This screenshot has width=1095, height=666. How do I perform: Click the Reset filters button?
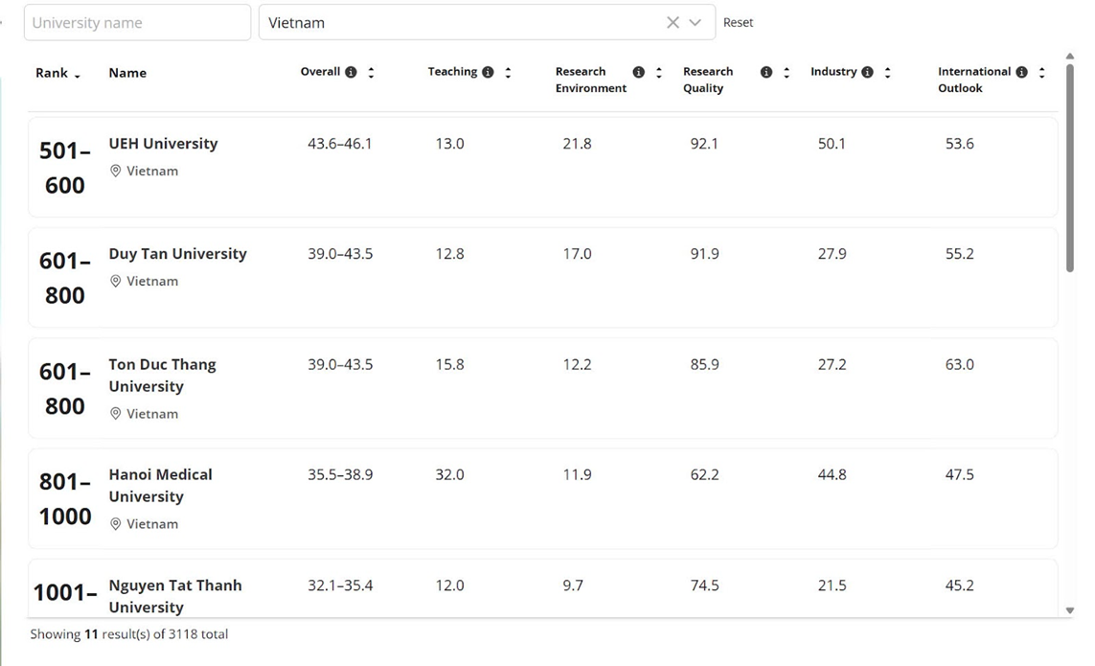coord(738,22)
